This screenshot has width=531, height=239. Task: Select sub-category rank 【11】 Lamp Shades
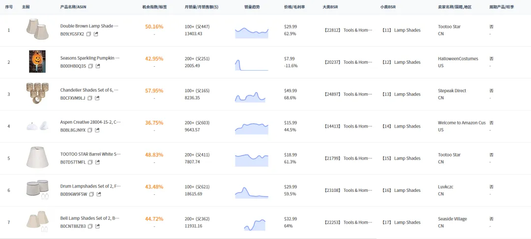coord(401,30)
